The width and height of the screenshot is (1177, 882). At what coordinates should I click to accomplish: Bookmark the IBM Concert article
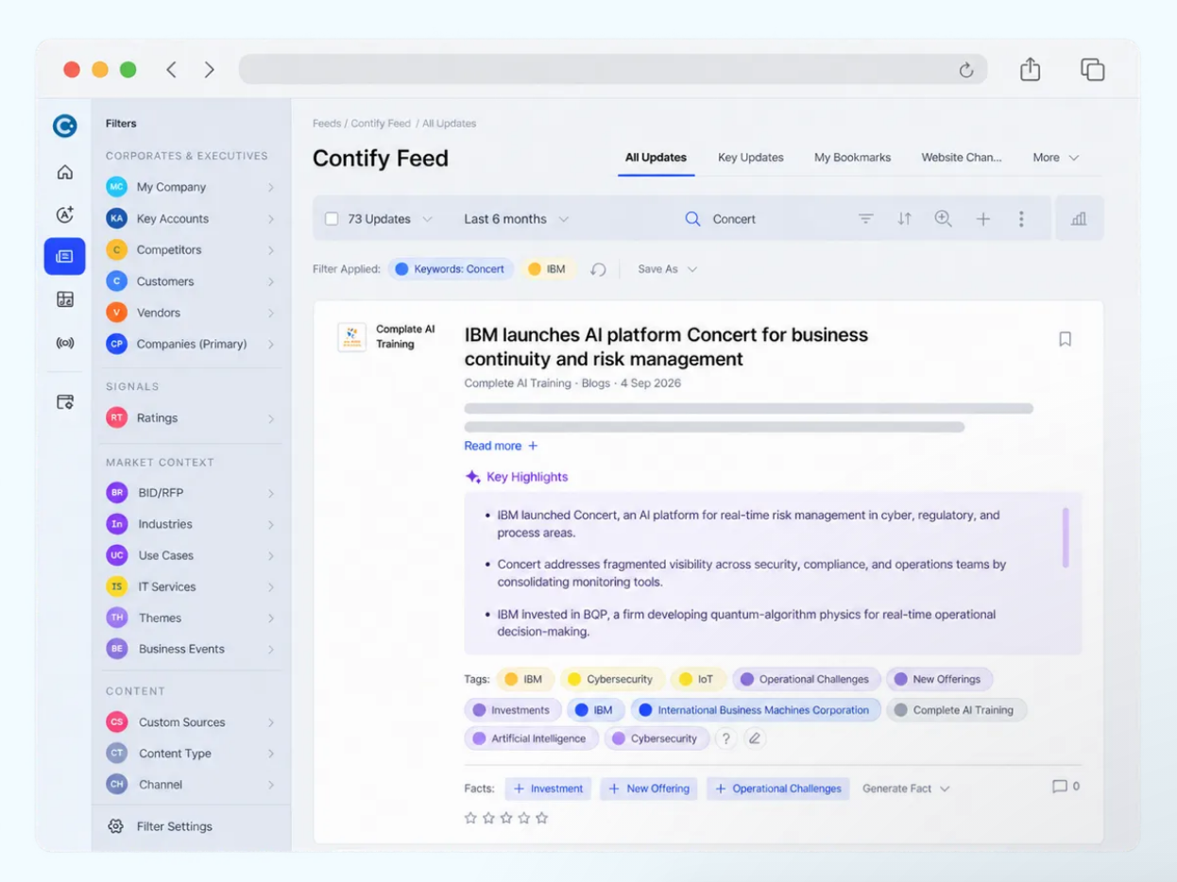(x=1065, y=339)
